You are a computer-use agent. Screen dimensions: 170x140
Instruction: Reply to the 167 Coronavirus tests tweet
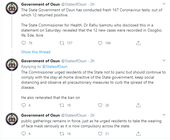click(24, 43)
